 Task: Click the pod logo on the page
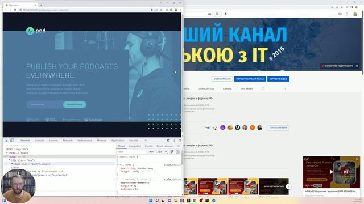coord(36,31)
